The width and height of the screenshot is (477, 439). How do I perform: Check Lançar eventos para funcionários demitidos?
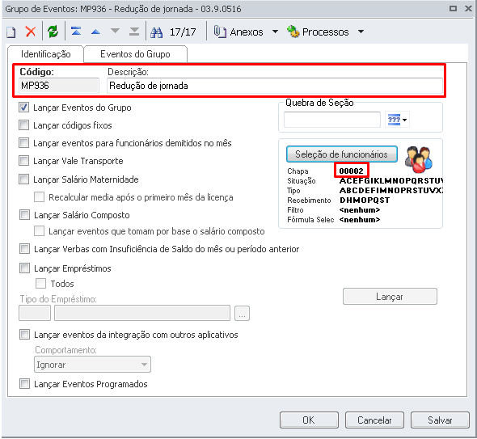click(x=23, y=142)
